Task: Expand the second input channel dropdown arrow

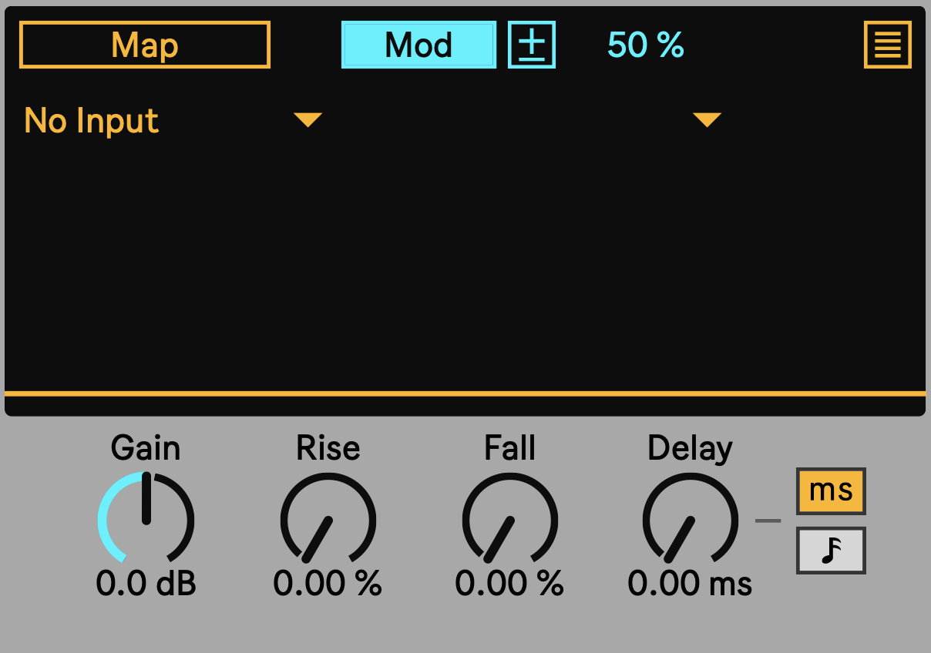Action: (707, 120)
